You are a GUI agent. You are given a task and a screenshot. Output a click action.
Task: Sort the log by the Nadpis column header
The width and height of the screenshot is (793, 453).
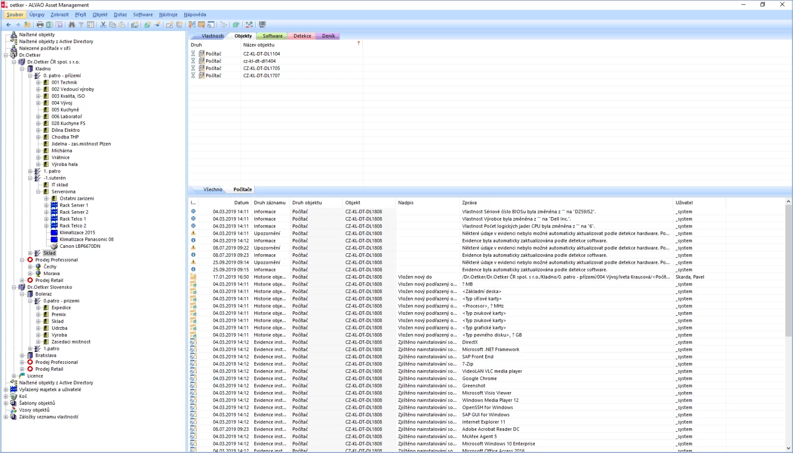coord(427,203)
